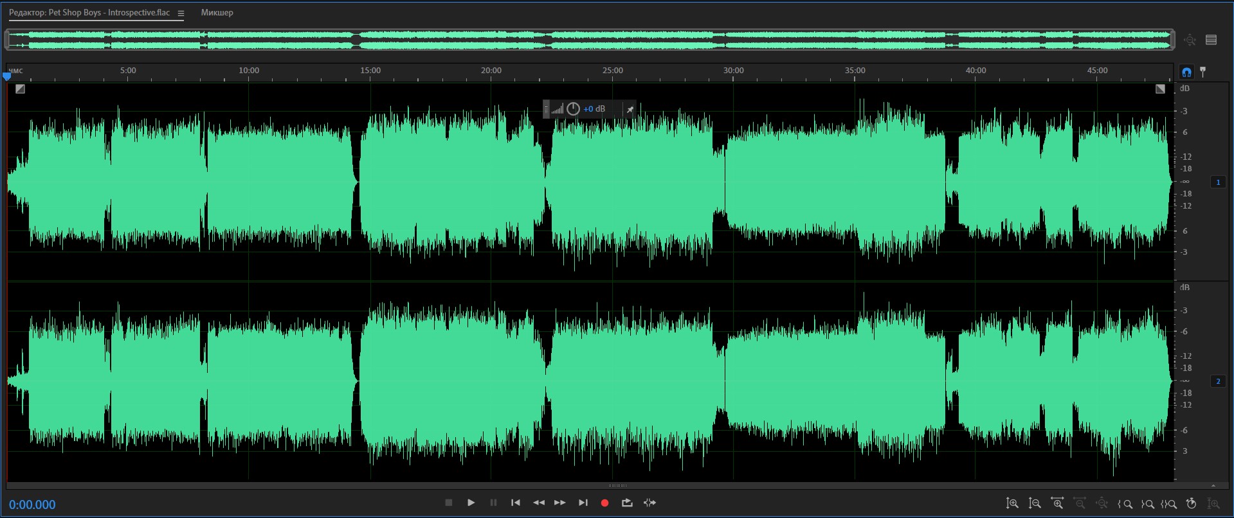Click the zoom in time icon
The image size is (1234, 518).
(1057, 504)
